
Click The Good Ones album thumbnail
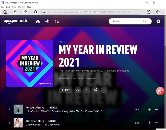18,123
